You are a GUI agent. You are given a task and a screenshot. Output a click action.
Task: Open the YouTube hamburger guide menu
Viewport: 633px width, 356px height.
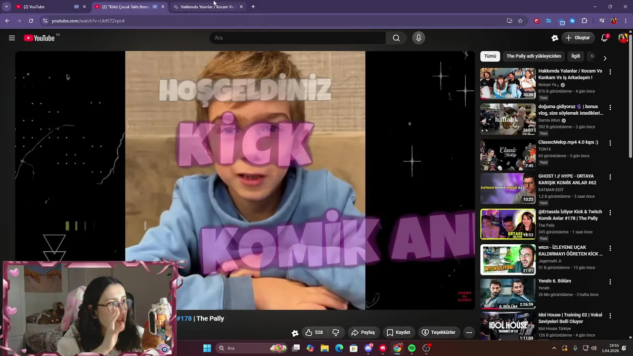12,38
